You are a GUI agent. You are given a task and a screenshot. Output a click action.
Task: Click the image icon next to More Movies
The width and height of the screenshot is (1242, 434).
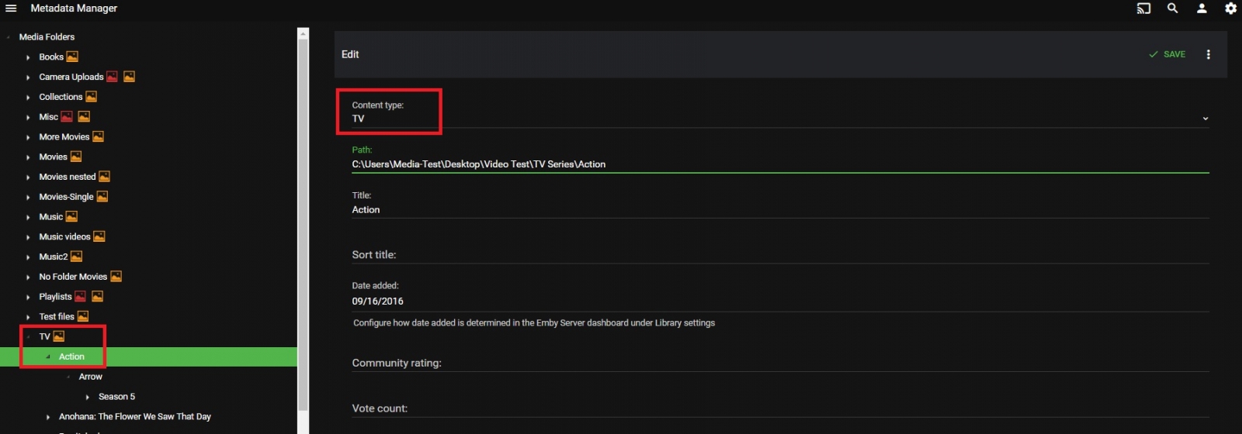point(98,136)
